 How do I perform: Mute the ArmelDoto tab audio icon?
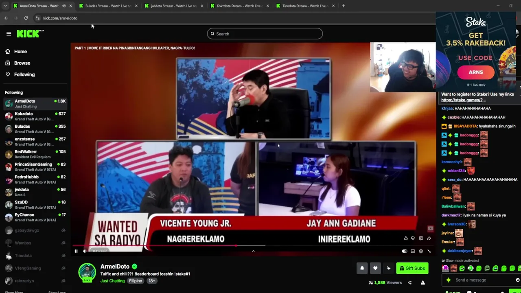click(63, 6)
